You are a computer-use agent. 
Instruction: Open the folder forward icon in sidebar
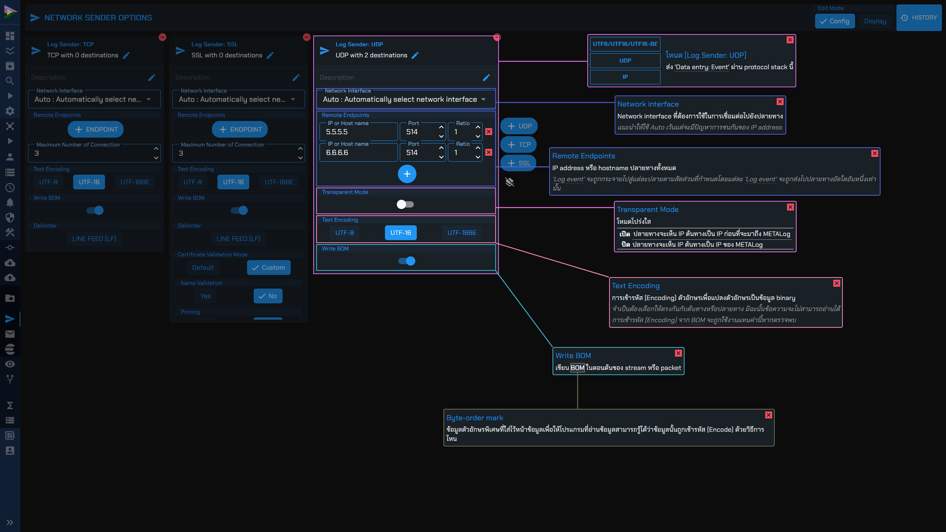[x=10, y=298]
